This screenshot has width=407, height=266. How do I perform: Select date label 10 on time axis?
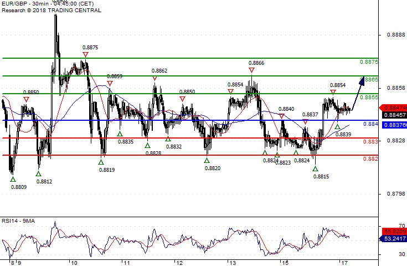[x=74, y=263]
